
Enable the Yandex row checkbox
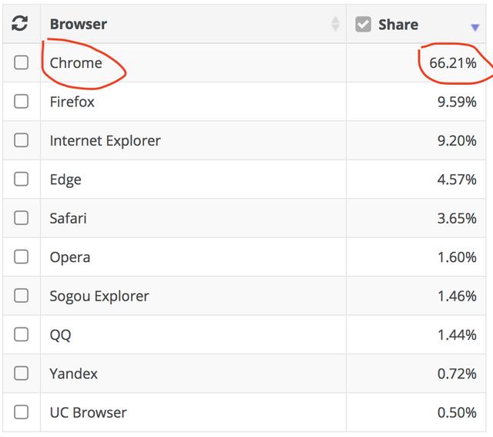pos(22,374)
